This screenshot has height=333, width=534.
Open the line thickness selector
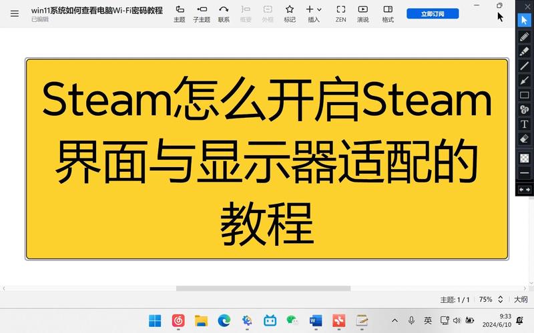click(x=525, y=173)
